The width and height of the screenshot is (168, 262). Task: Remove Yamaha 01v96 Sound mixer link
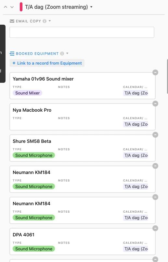(155, 72)
